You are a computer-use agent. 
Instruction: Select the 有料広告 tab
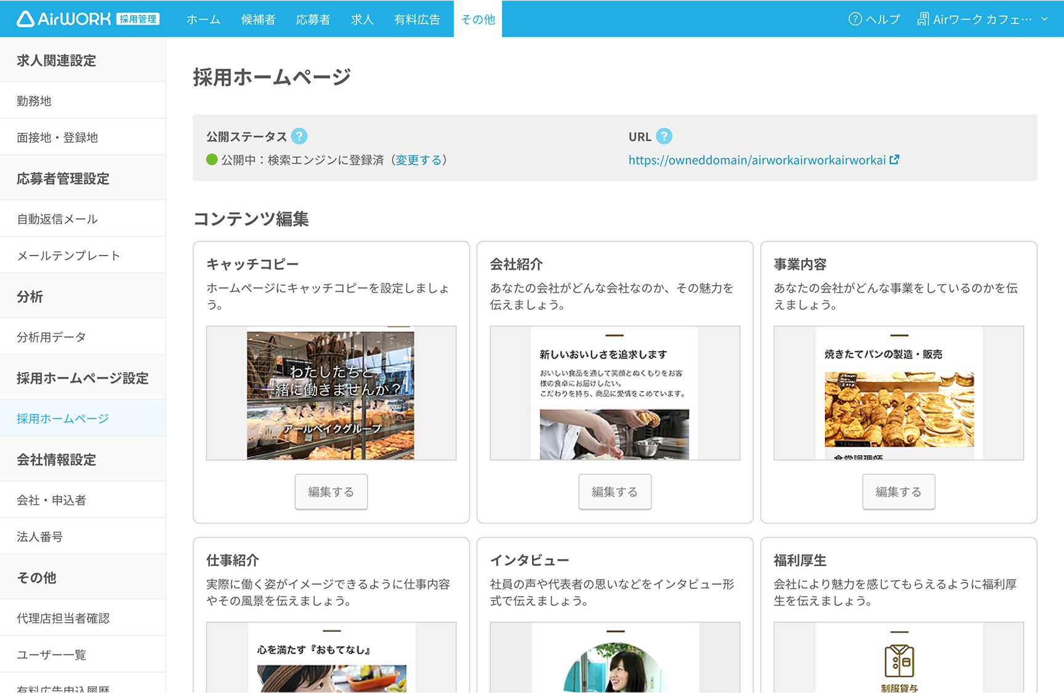tap(417, 19)
